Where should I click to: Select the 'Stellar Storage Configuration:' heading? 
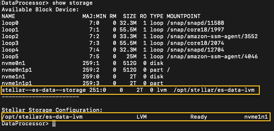52,110
